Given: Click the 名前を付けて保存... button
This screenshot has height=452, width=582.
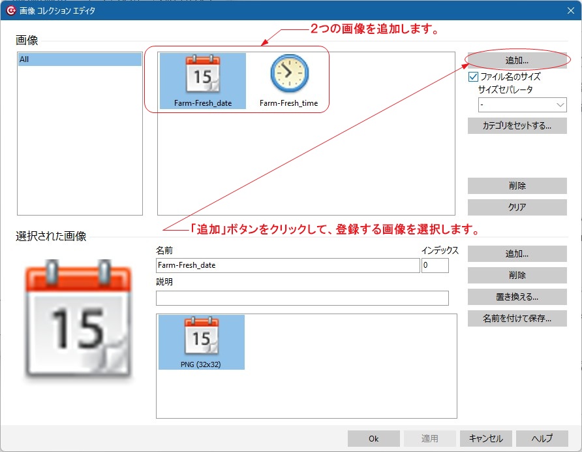Looking at the screenshot, I should point(517,319).
